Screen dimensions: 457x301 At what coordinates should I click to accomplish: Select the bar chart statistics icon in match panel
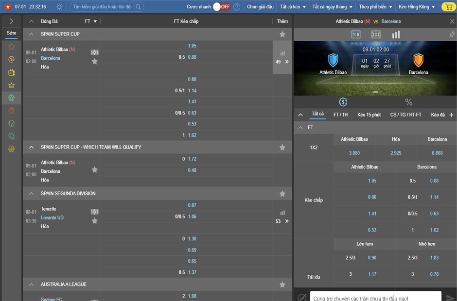(x=396, y=34)
